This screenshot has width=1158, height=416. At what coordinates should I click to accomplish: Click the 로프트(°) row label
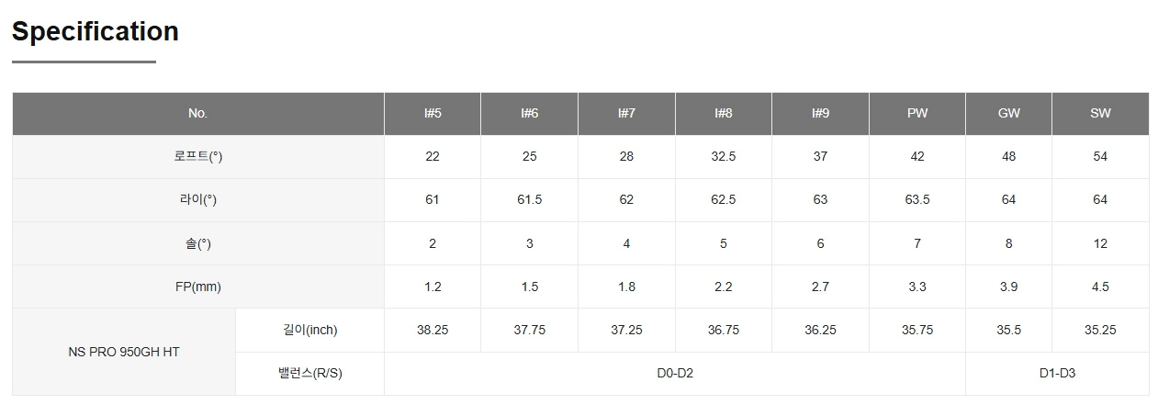coord(198,157)
